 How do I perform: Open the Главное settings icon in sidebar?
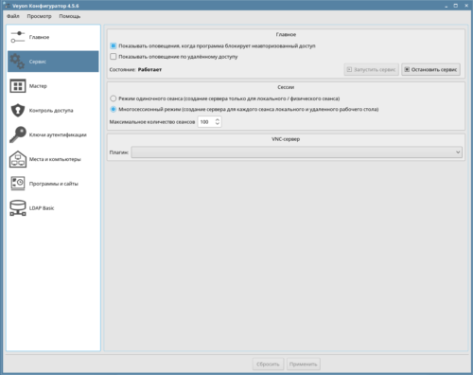[18, 37]
